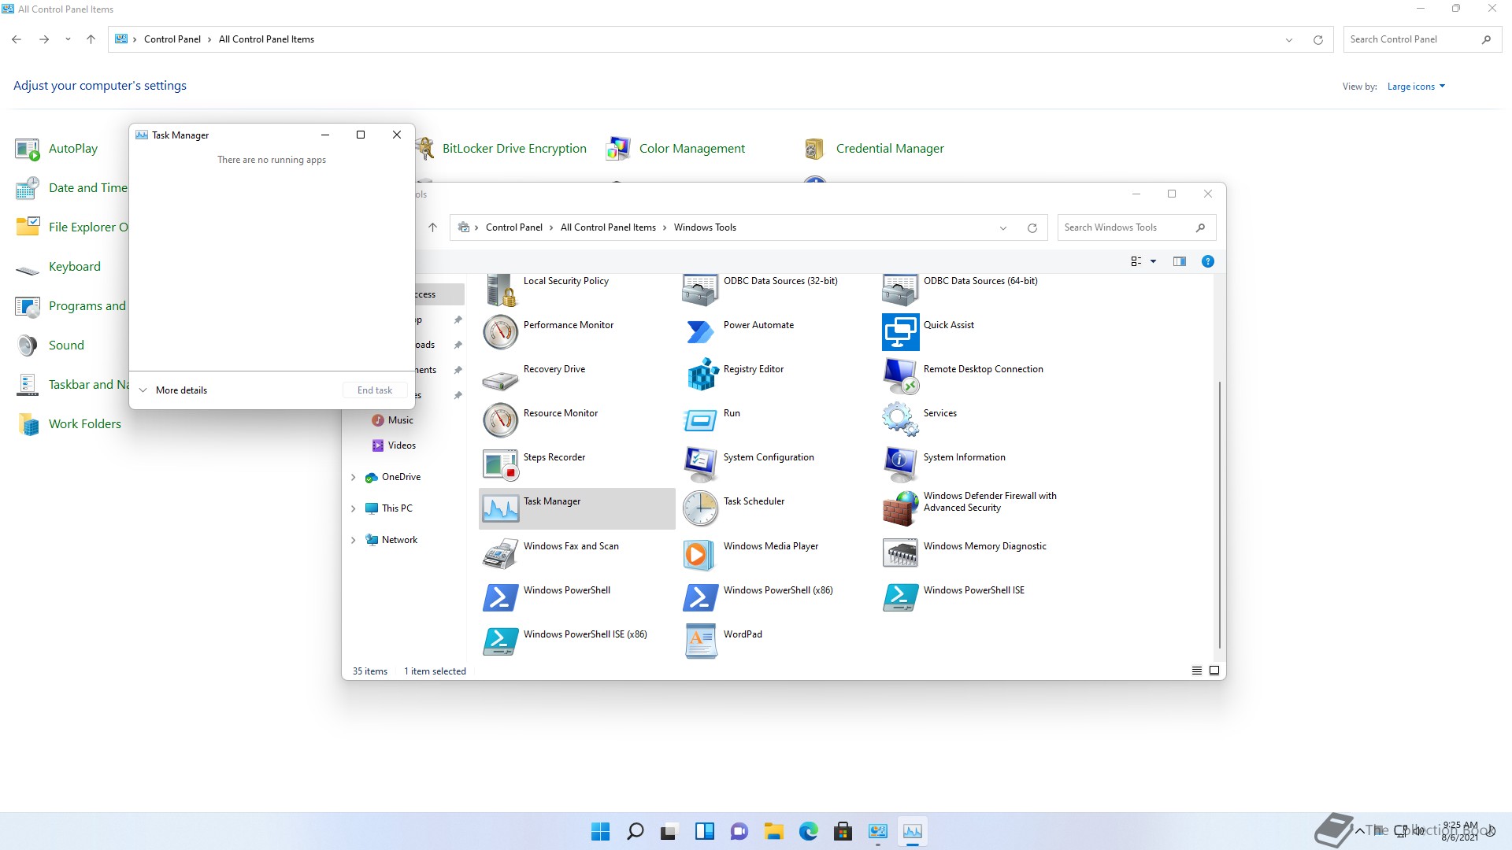This screenshot has height=850, width=1512.
Task: Expand OneDrive in navigation pane
Action: [354, 477]
